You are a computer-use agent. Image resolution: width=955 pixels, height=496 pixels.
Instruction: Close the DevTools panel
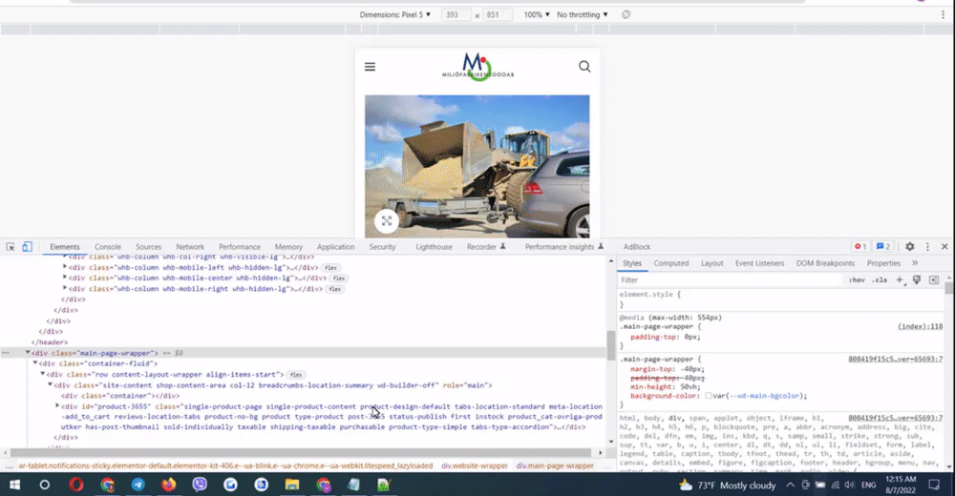pos(944,246)
